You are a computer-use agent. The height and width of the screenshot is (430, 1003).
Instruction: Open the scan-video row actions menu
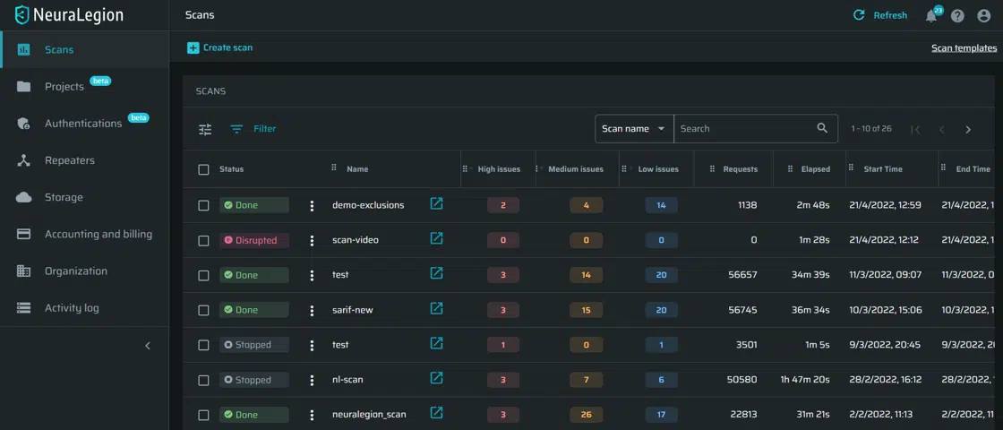[313, 241]
